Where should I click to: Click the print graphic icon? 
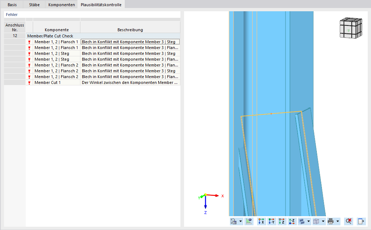pyautogui.click(x=331, y=221)
